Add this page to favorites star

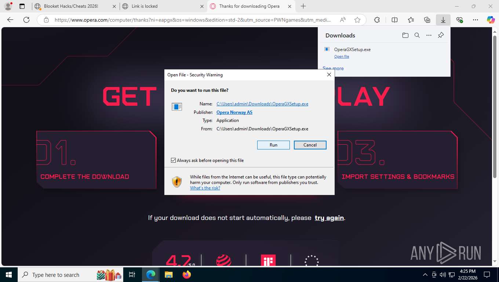(x=357, y=20)
